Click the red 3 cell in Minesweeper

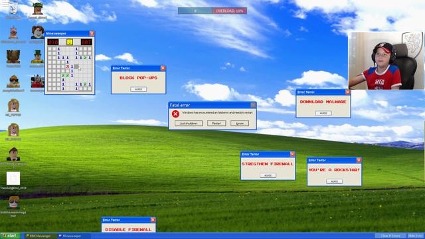[68, 66]
